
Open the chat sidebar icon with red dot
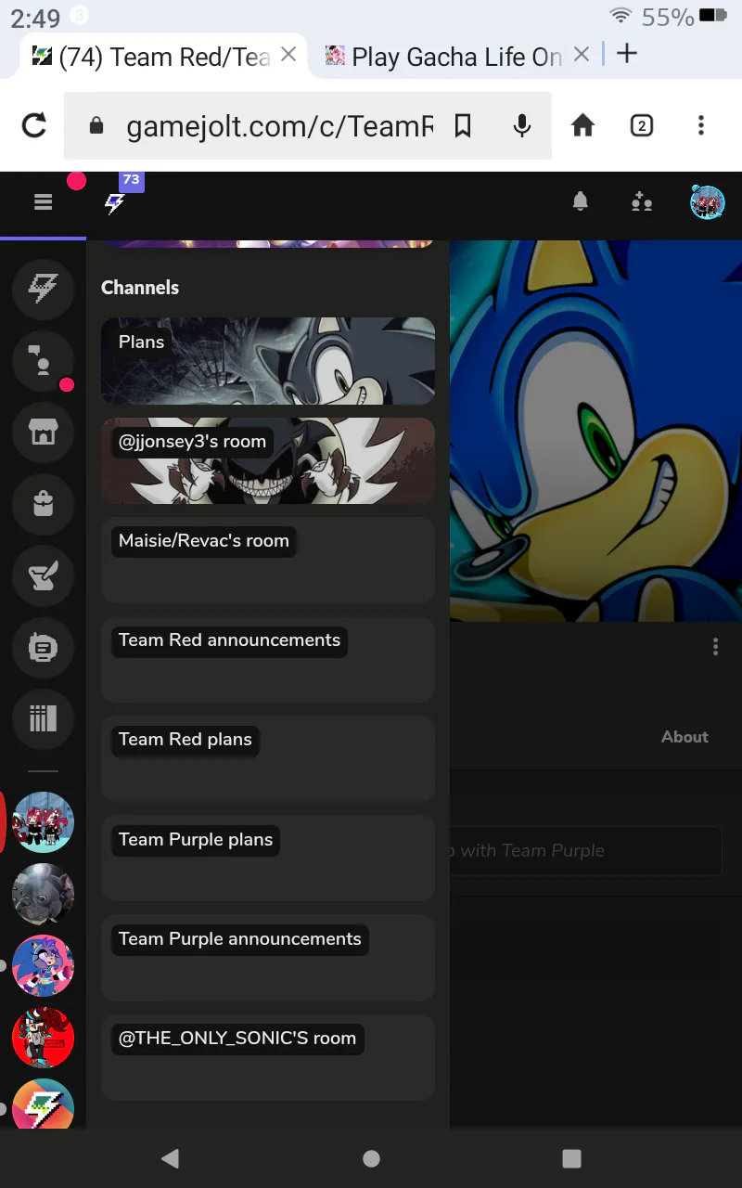point(43,361)
